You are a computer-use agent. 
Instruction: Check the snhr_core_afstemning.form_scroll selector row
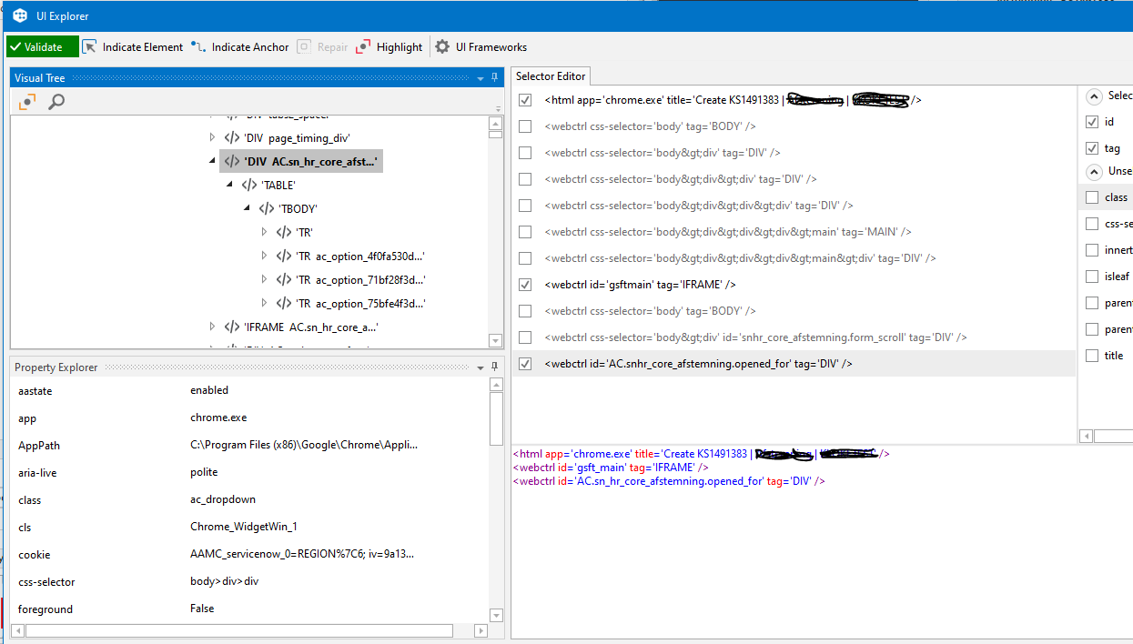point(525,337)
